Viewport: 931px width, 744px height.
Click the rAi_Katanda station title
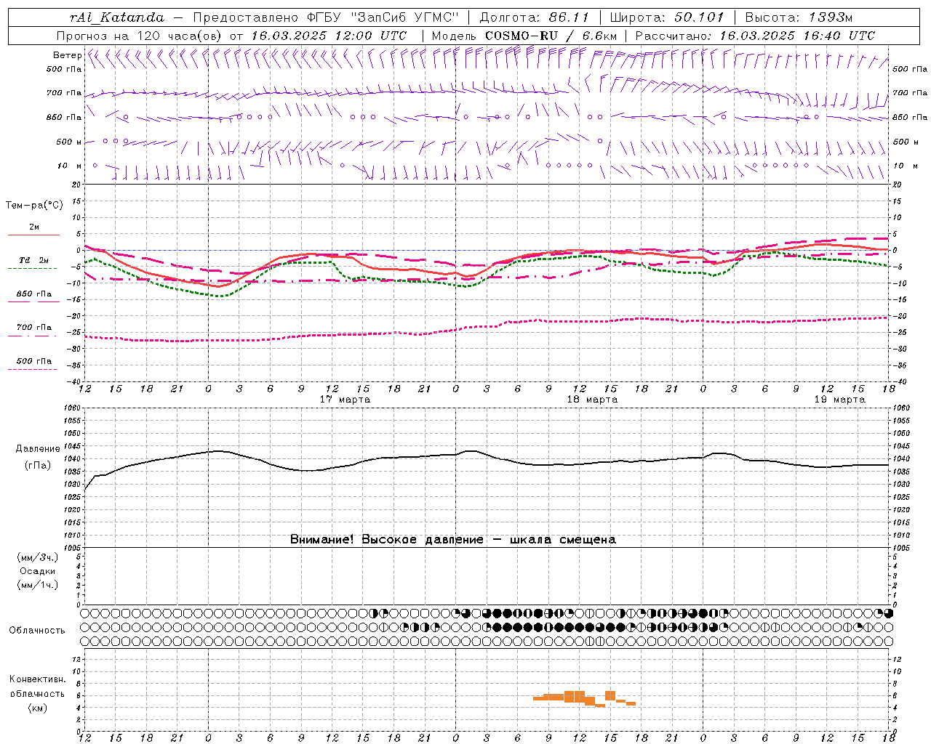coord(117,17)
